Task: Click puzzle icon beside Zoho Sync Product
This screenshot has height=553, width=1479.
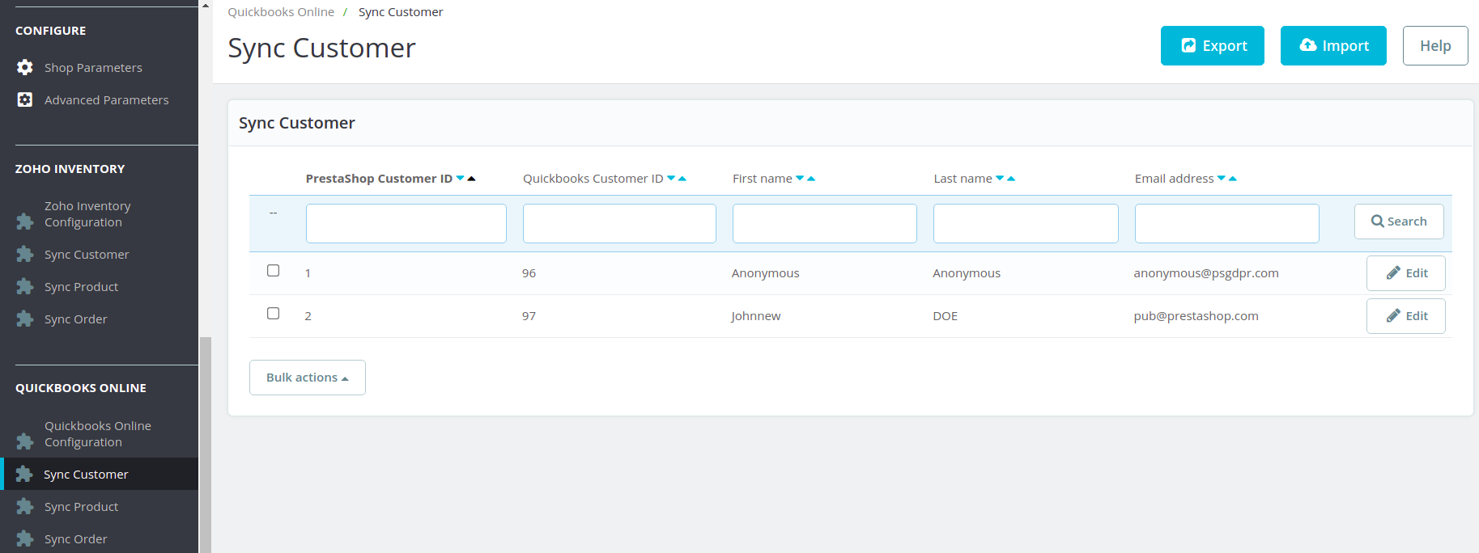Action: click(x=25, y=286)
